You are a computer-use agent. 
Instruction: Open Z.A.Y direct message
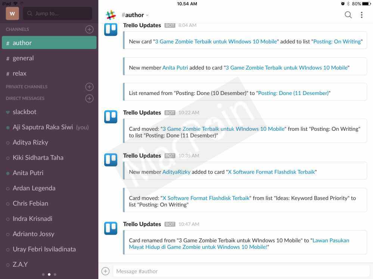pos(49,264)
